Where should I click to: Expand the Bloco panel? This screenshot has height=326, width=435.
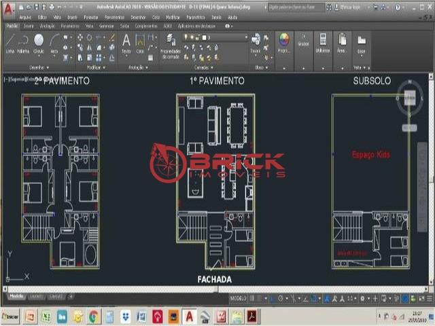261,67
